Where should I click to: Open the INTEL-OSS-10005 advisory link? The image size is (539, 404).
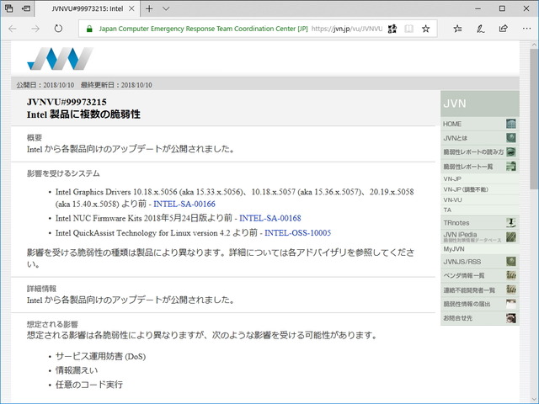(297, 233)
